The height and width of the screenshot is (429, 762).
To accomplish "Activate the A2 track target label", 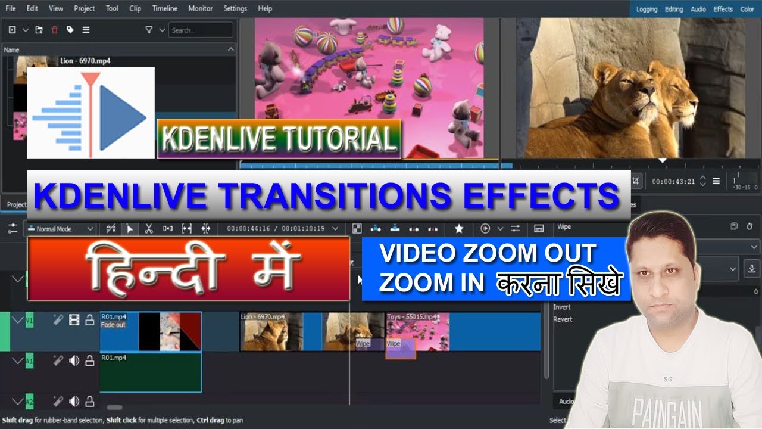I will pyautogui.click(x=29, y=401).
